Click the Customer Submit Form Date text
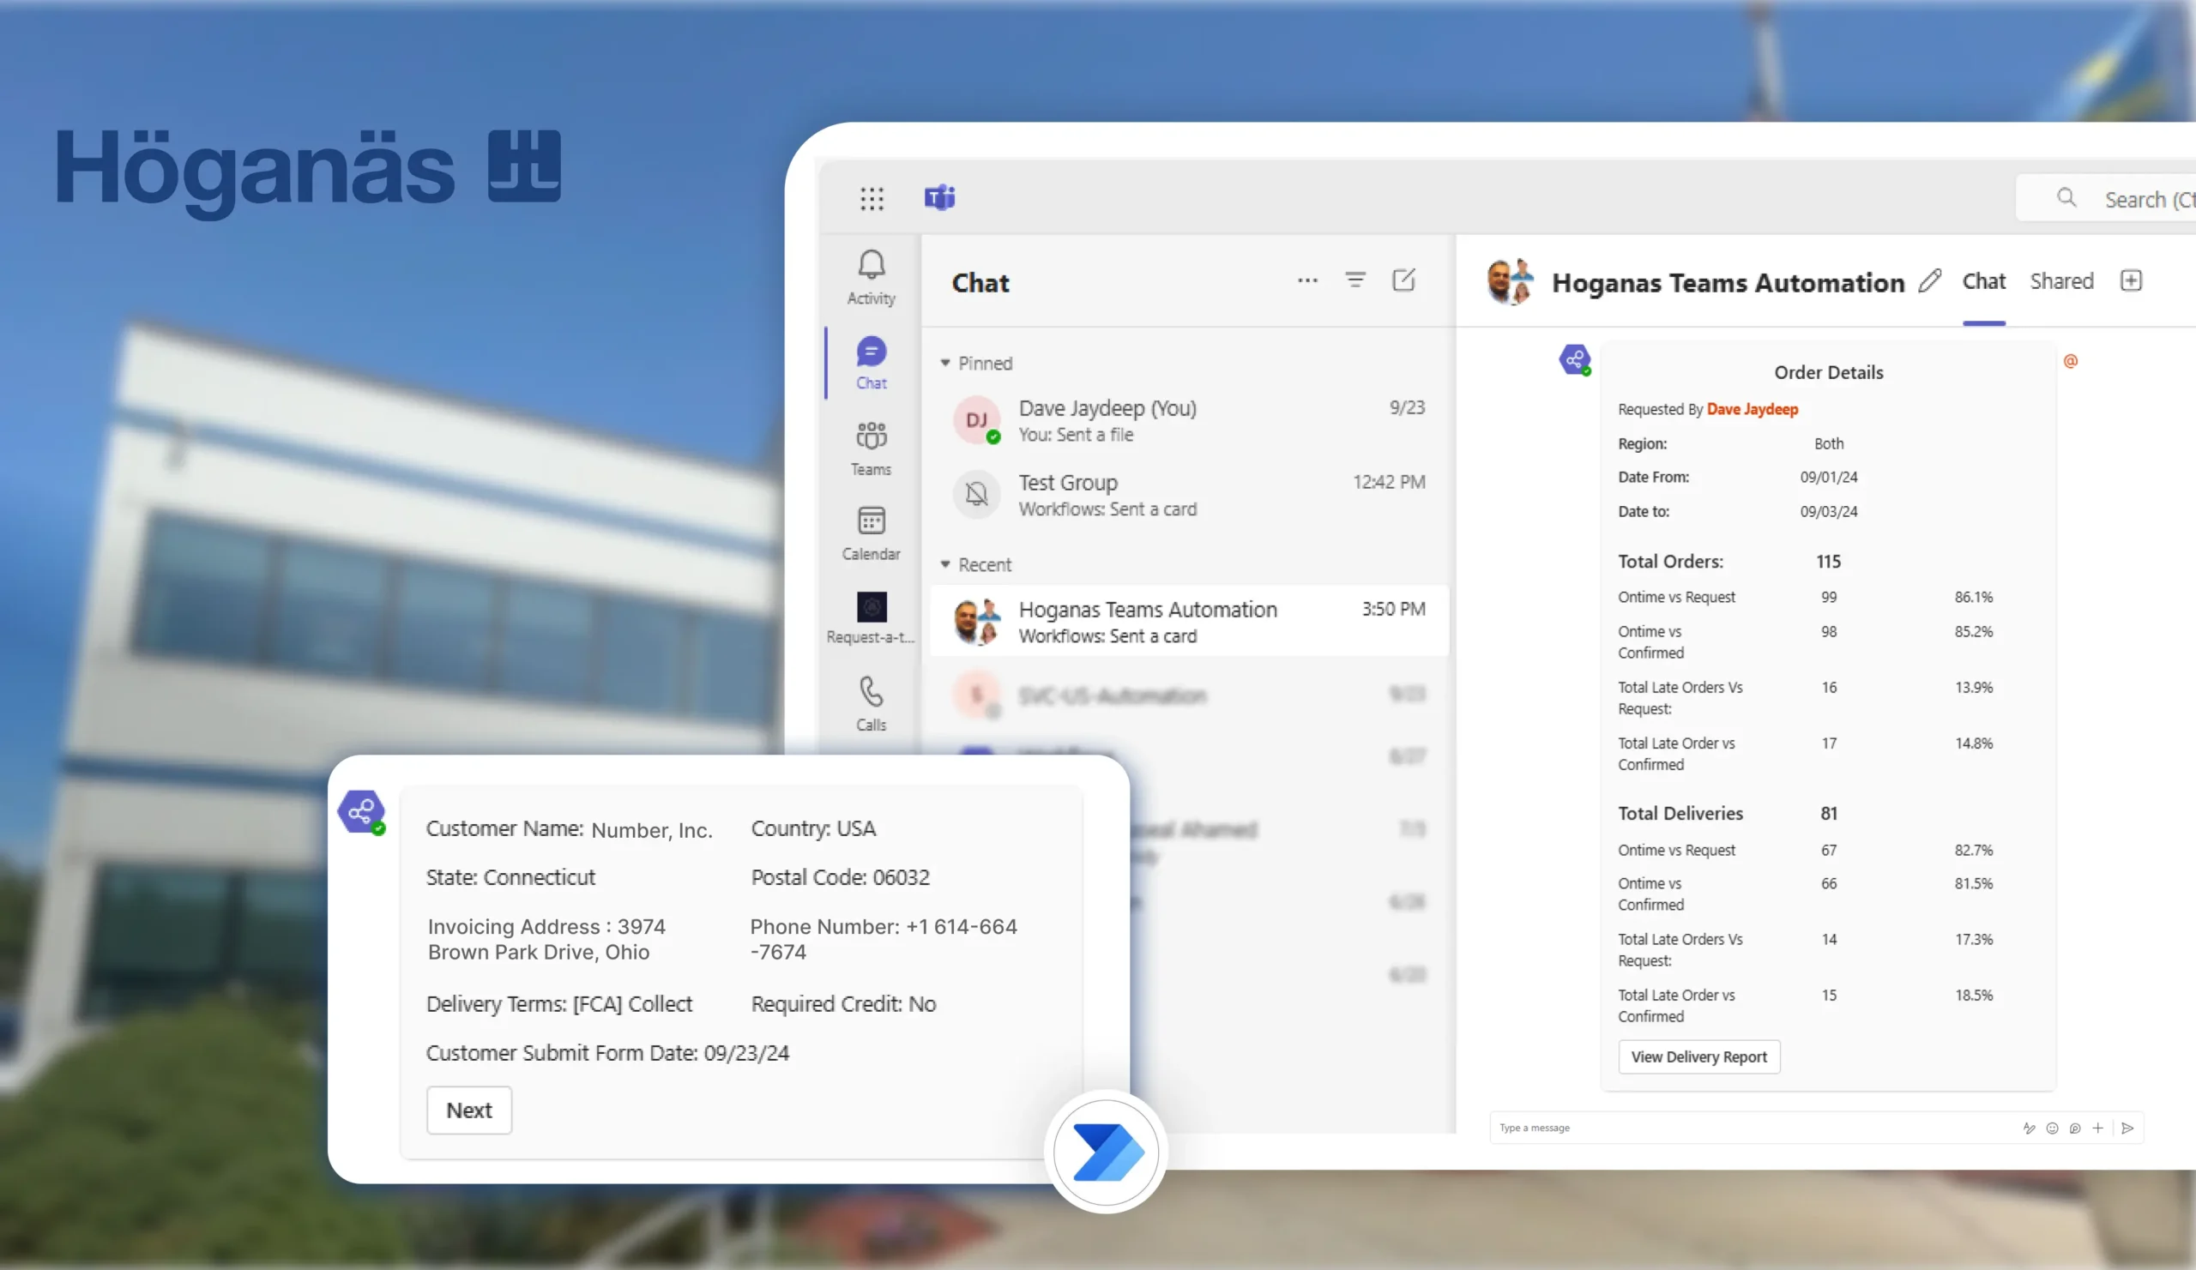 coord(607,1053)
